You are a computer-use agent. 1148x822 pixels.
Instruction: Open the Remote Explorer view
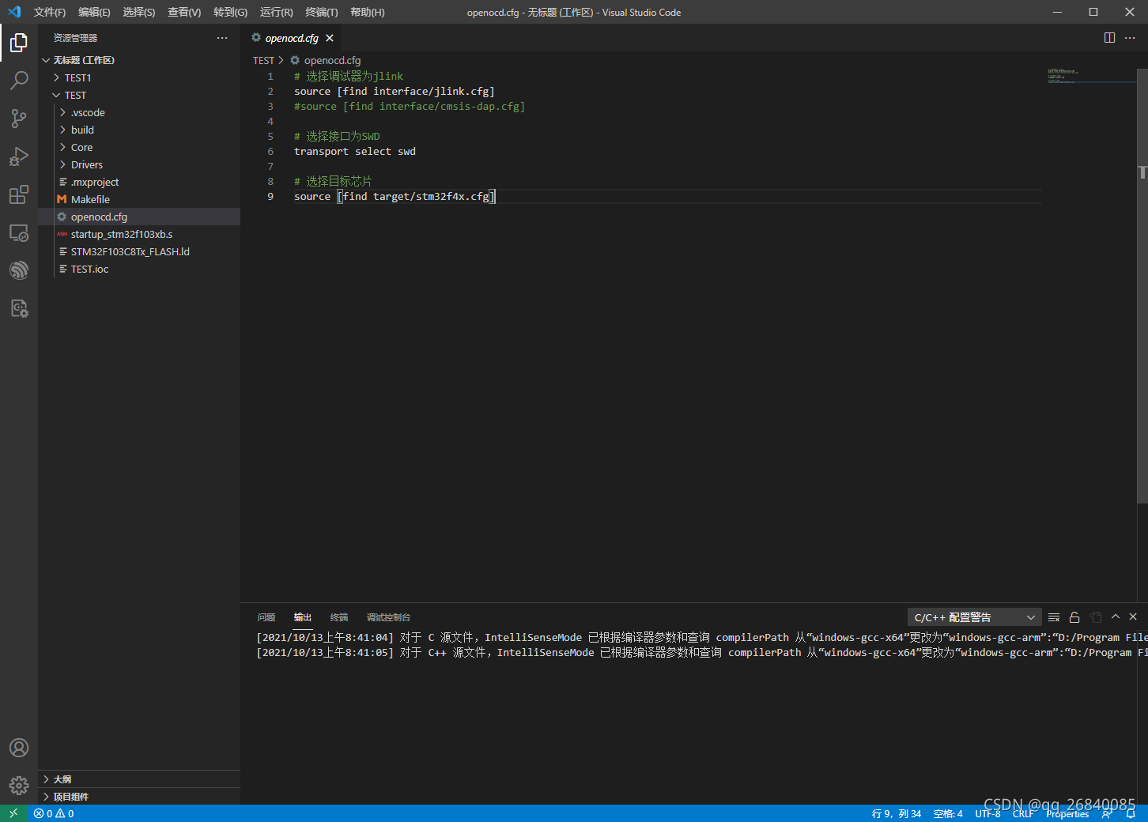19,232
